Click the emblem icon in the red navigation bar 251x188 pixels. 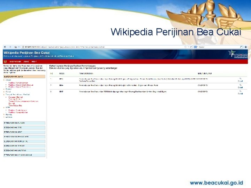click(5, 62)
